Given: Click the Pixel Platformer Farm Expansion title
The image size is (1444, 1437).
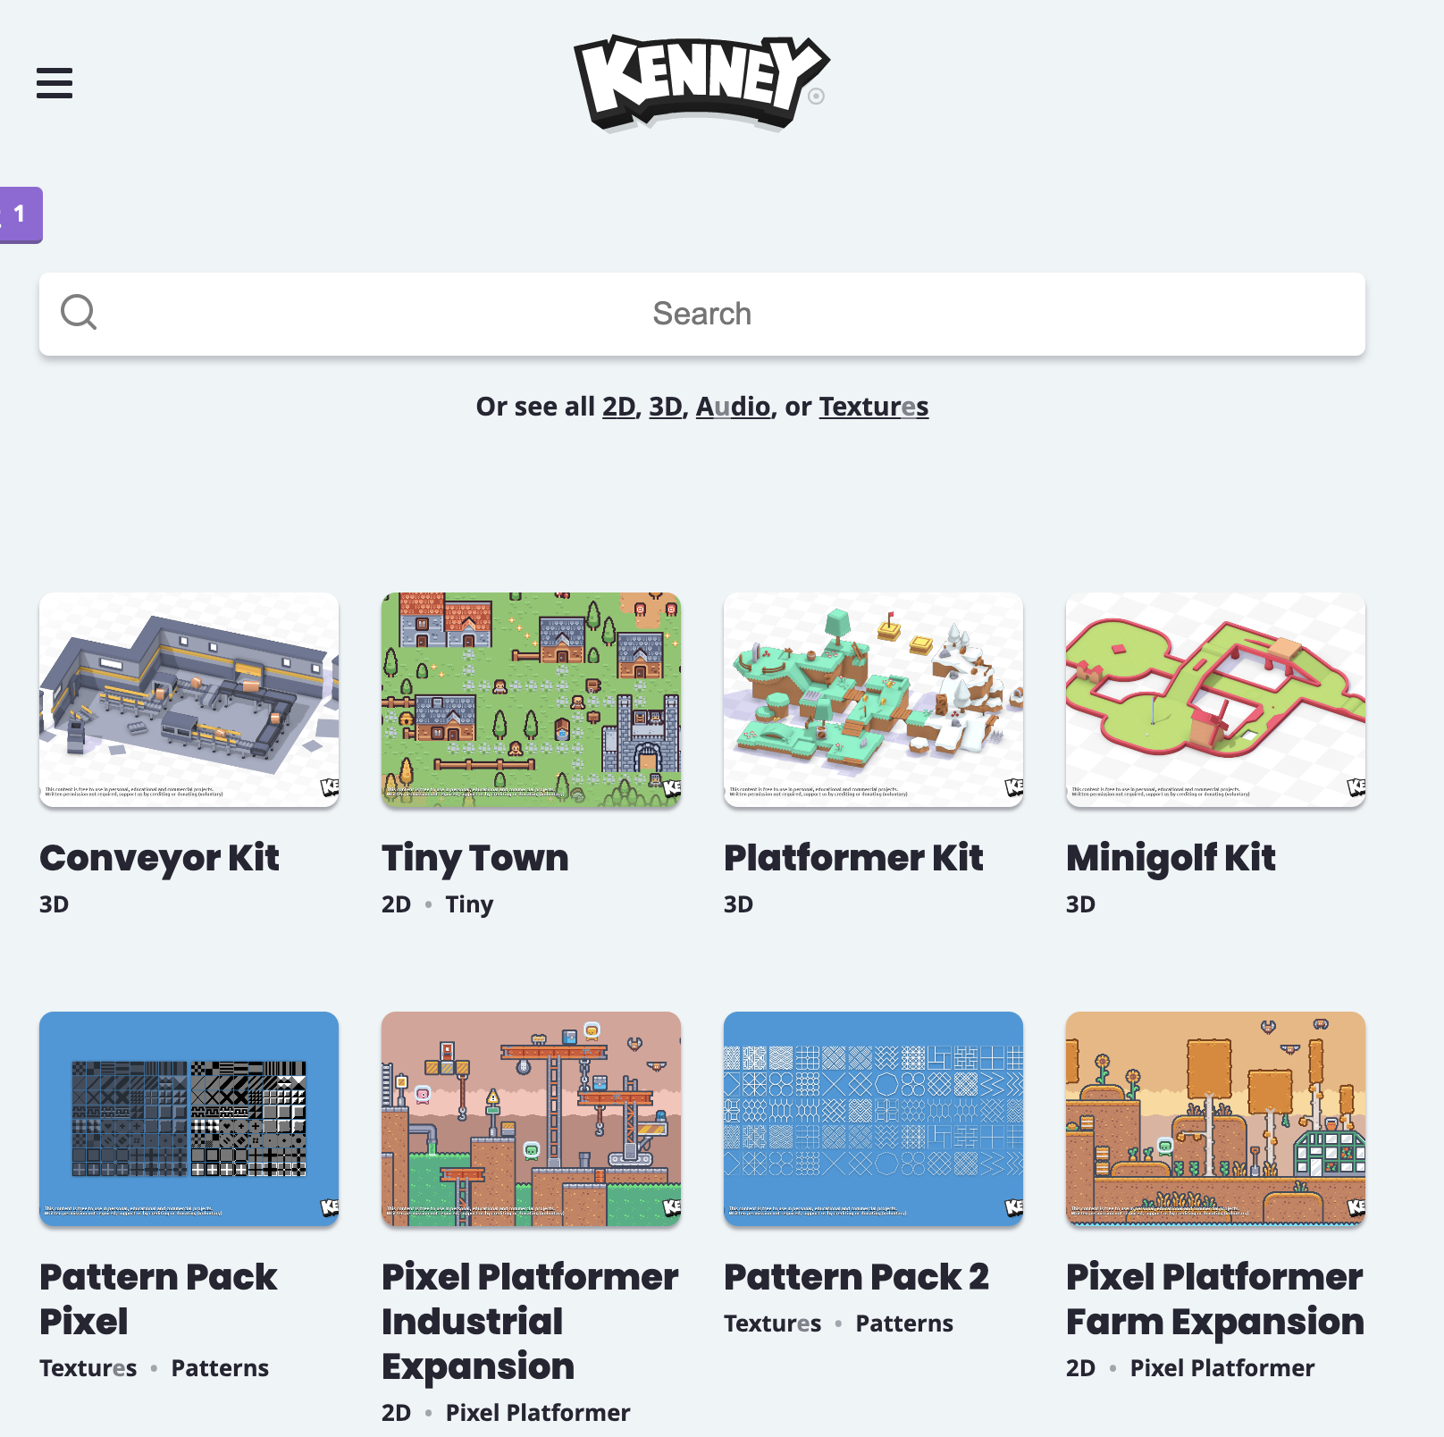Looking at the screenshot, I should (1215, 1299).
